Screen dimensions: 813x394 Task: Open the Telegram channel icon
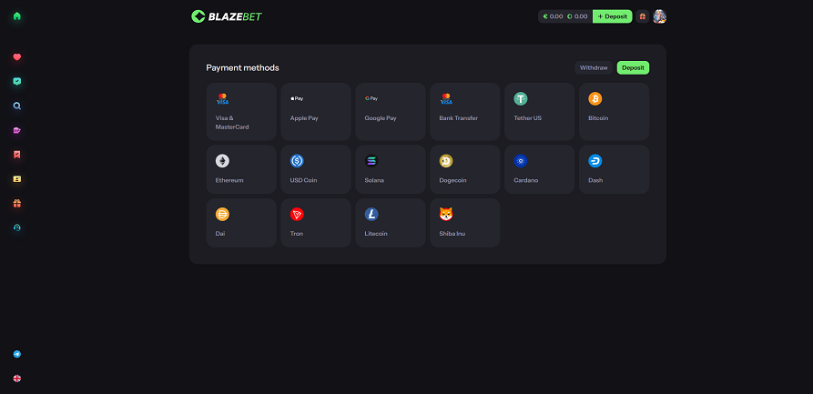coord(17,354)
